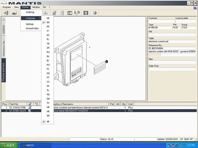Click the exit door toolbar icon
The image size is (198, 148).
(x=6, y=13)
